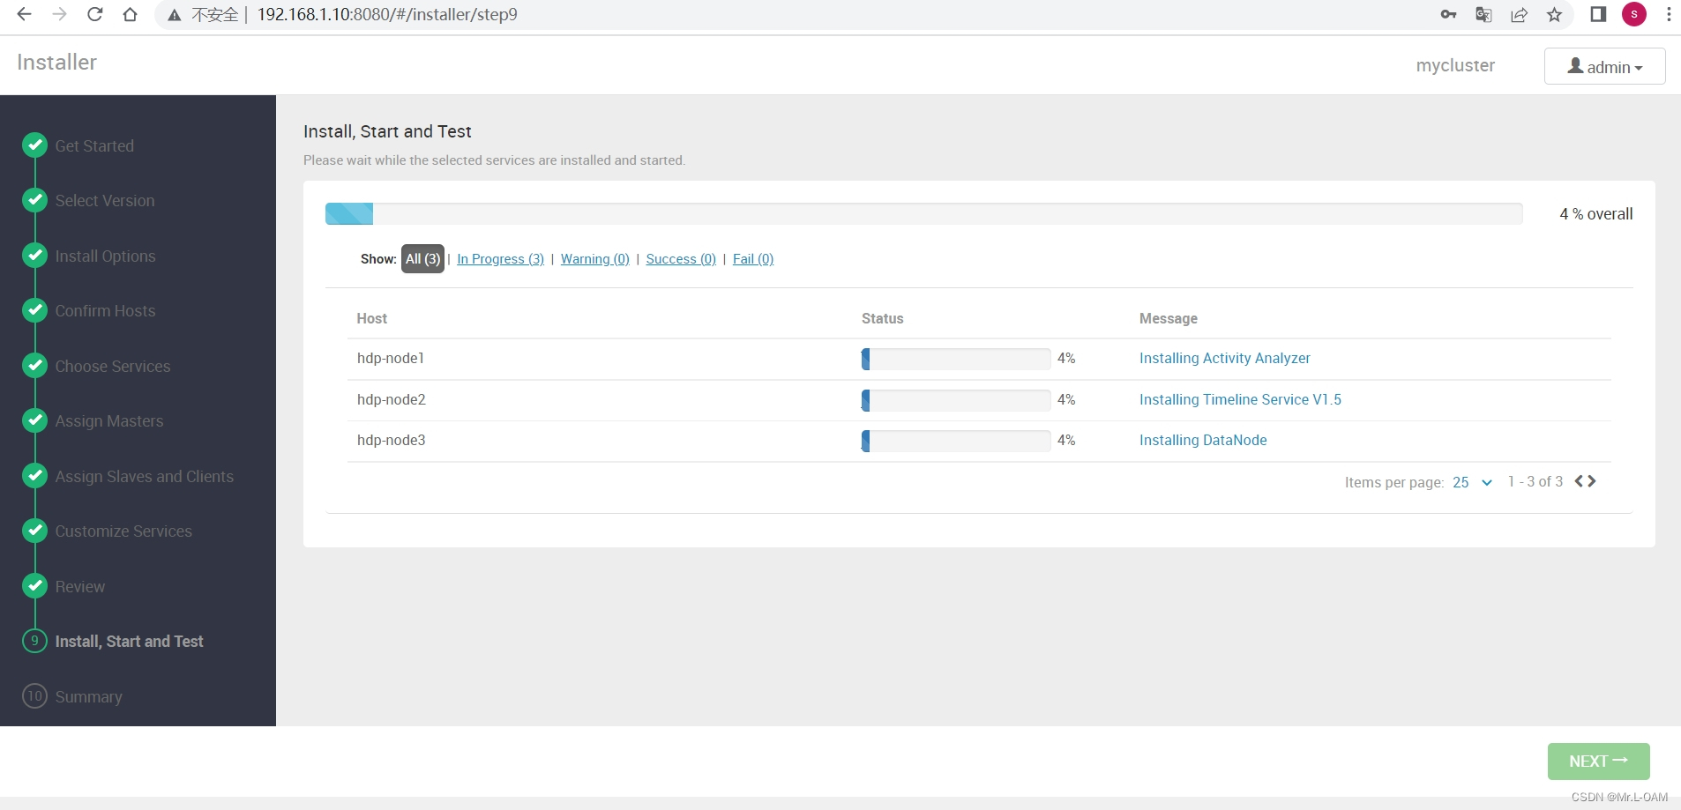Image resolution: width=1681 pixels, height=810 pixels.
Task: Click the Status column header
Action: point(882,318)
